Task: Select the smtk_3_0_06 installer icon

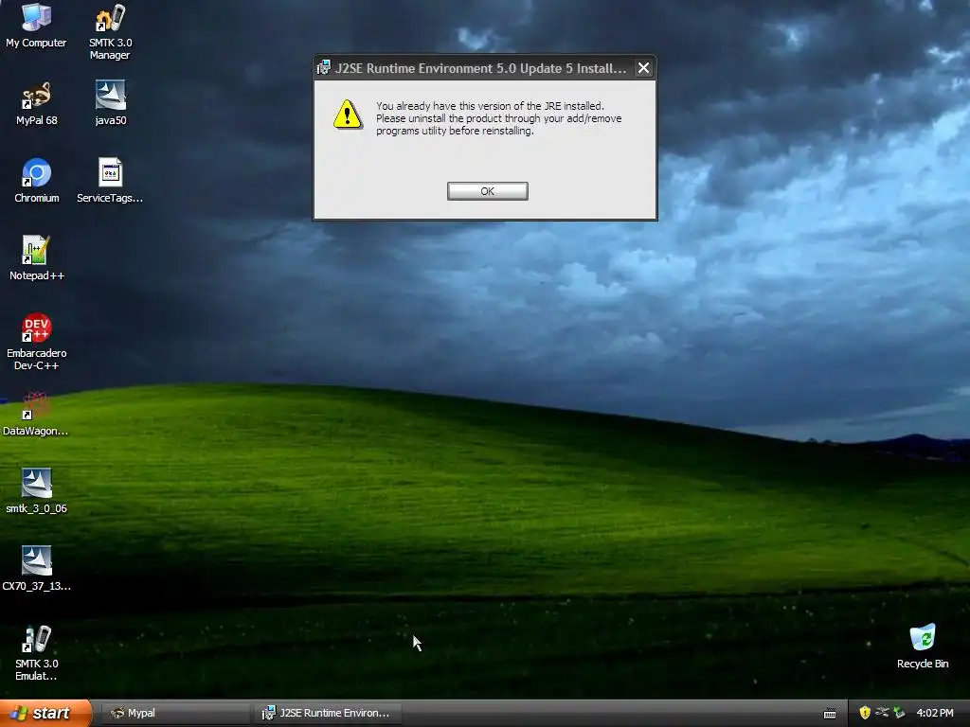Action: tap(37, 492)
